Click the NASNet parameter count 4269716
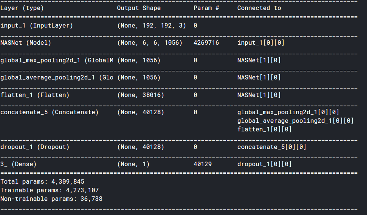This screenshot has width=367, height=215. coord(206,43)
